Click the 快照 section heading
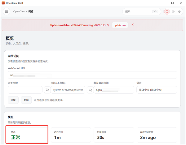Viewport: 186px width, 145px height. coord(11,117)
